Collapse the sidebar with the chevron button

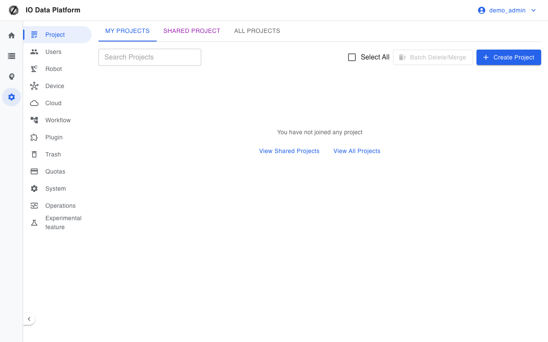(x=29, y=319)
